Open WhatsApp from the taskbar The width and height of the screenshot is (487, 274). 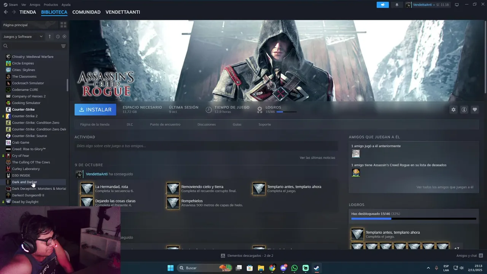click(x=294, y=268)
